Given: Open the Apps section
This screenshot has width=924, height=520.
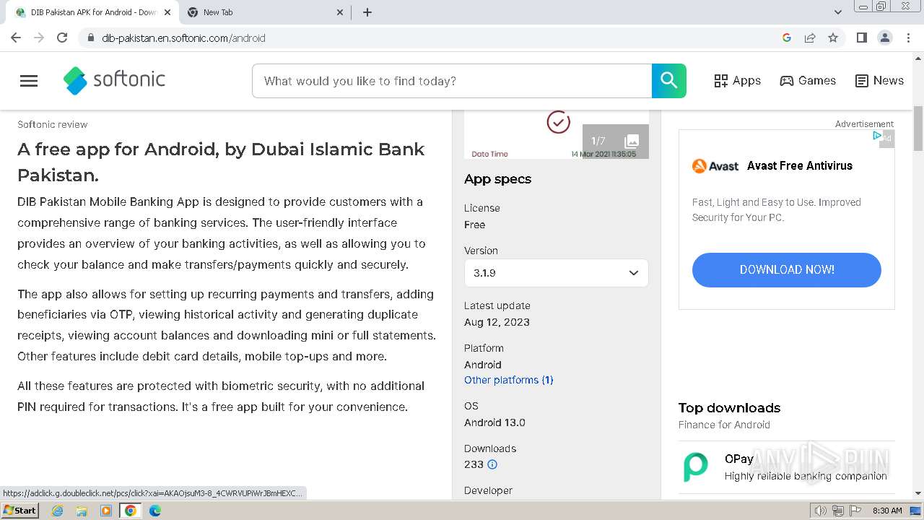Looking at the screenshot, I should [x=737, y=81].
